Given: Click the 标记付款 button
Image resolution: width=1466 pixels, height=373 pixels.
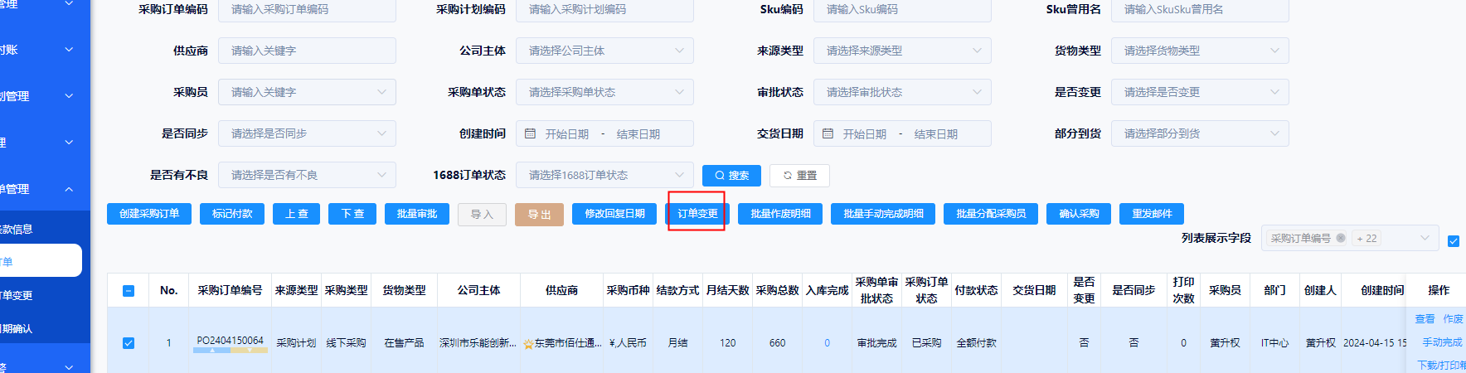Looking at the screenshot, I should pos(232,214).
